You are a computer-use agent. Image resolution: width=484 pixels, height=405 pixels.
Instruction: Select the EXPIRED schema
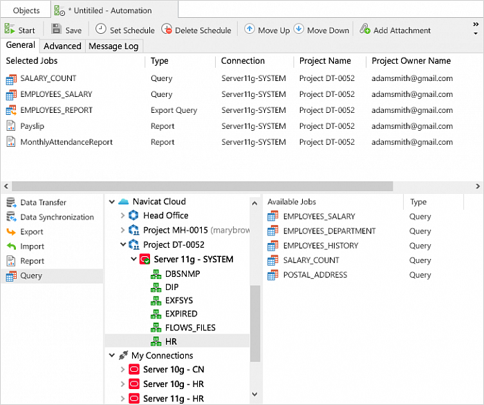point(181,314)
